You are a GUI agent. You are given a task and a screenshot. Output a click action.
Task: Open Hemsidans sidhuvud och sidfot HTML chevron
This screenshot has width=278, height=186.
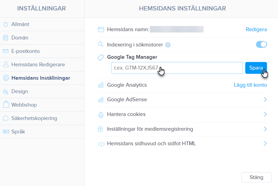[265, 143]
